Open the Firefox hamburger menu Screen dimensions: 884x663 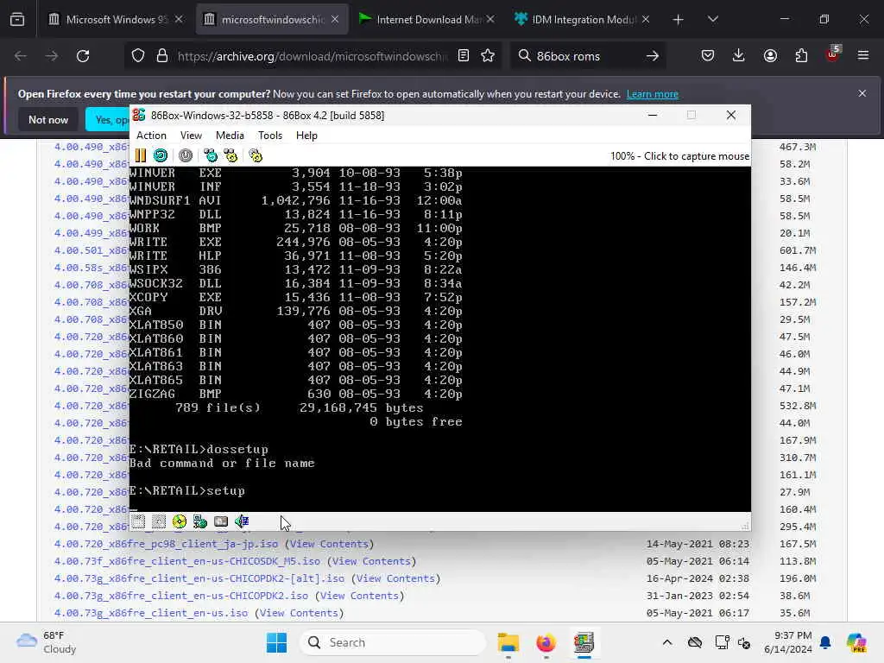point(863,56)
